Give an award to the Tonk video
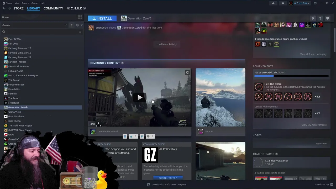The image size is (336, 189). tap(125, 136)
